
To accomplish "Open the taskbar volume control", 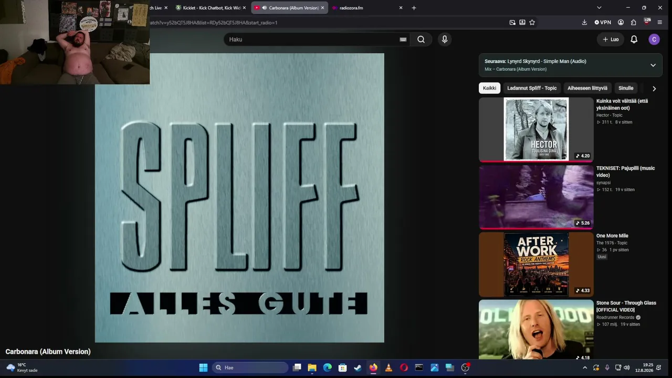I will (626, 367).
